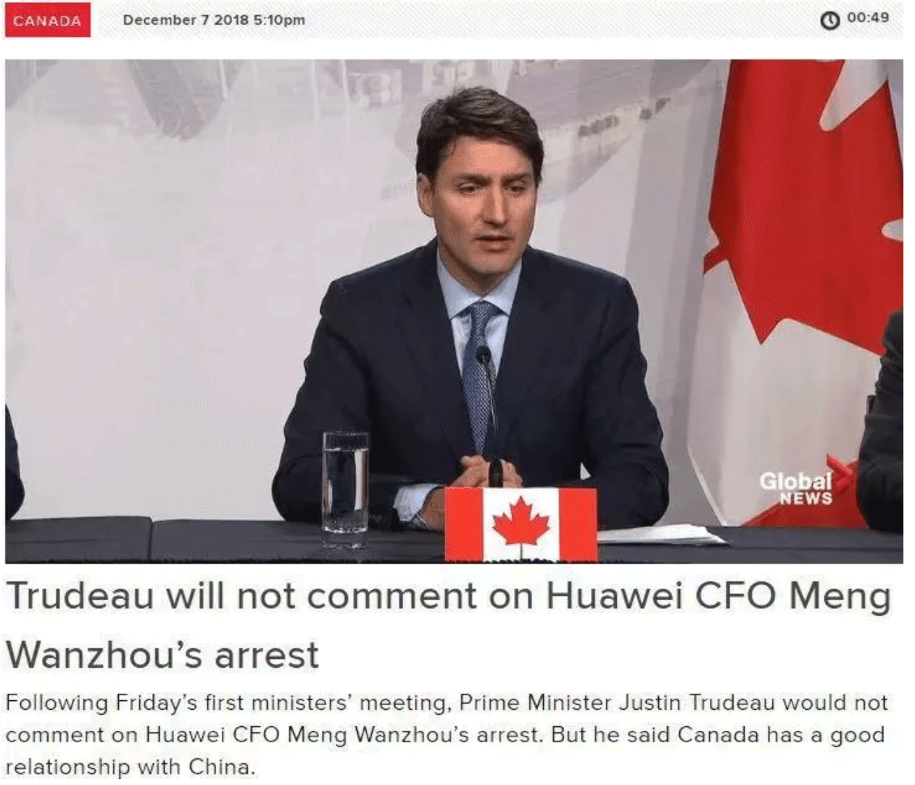Click the 00:49 video duration label
Screen dimensions: 915x785
(868, 17)
